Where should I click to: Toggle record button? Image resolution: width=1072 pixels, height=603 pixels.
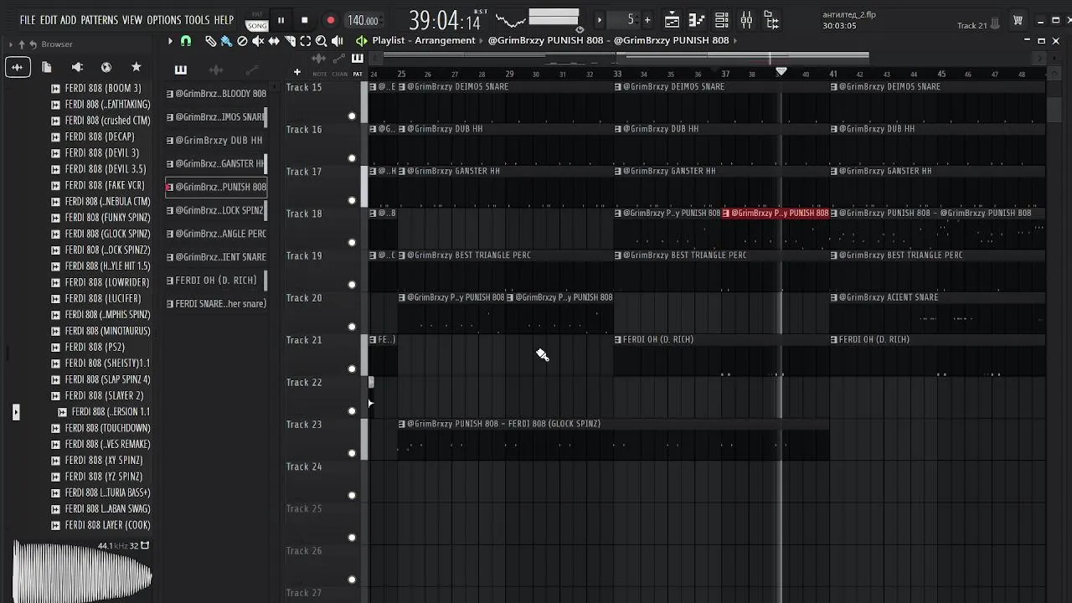click(x=331, y=20)
